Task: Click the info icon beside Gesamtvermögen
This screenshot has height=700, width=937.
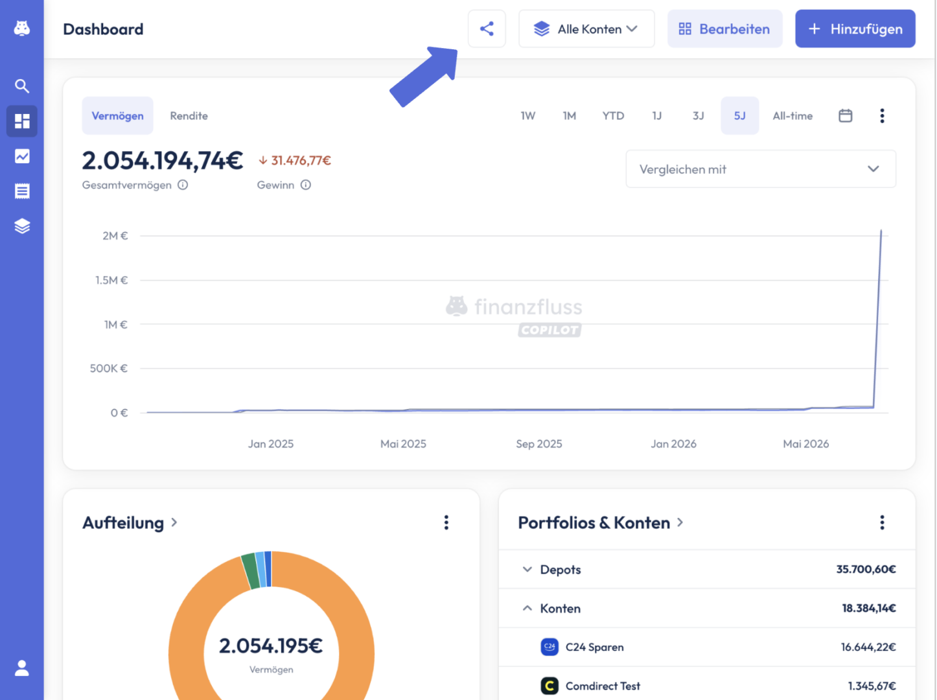Action: pos(183,185)
